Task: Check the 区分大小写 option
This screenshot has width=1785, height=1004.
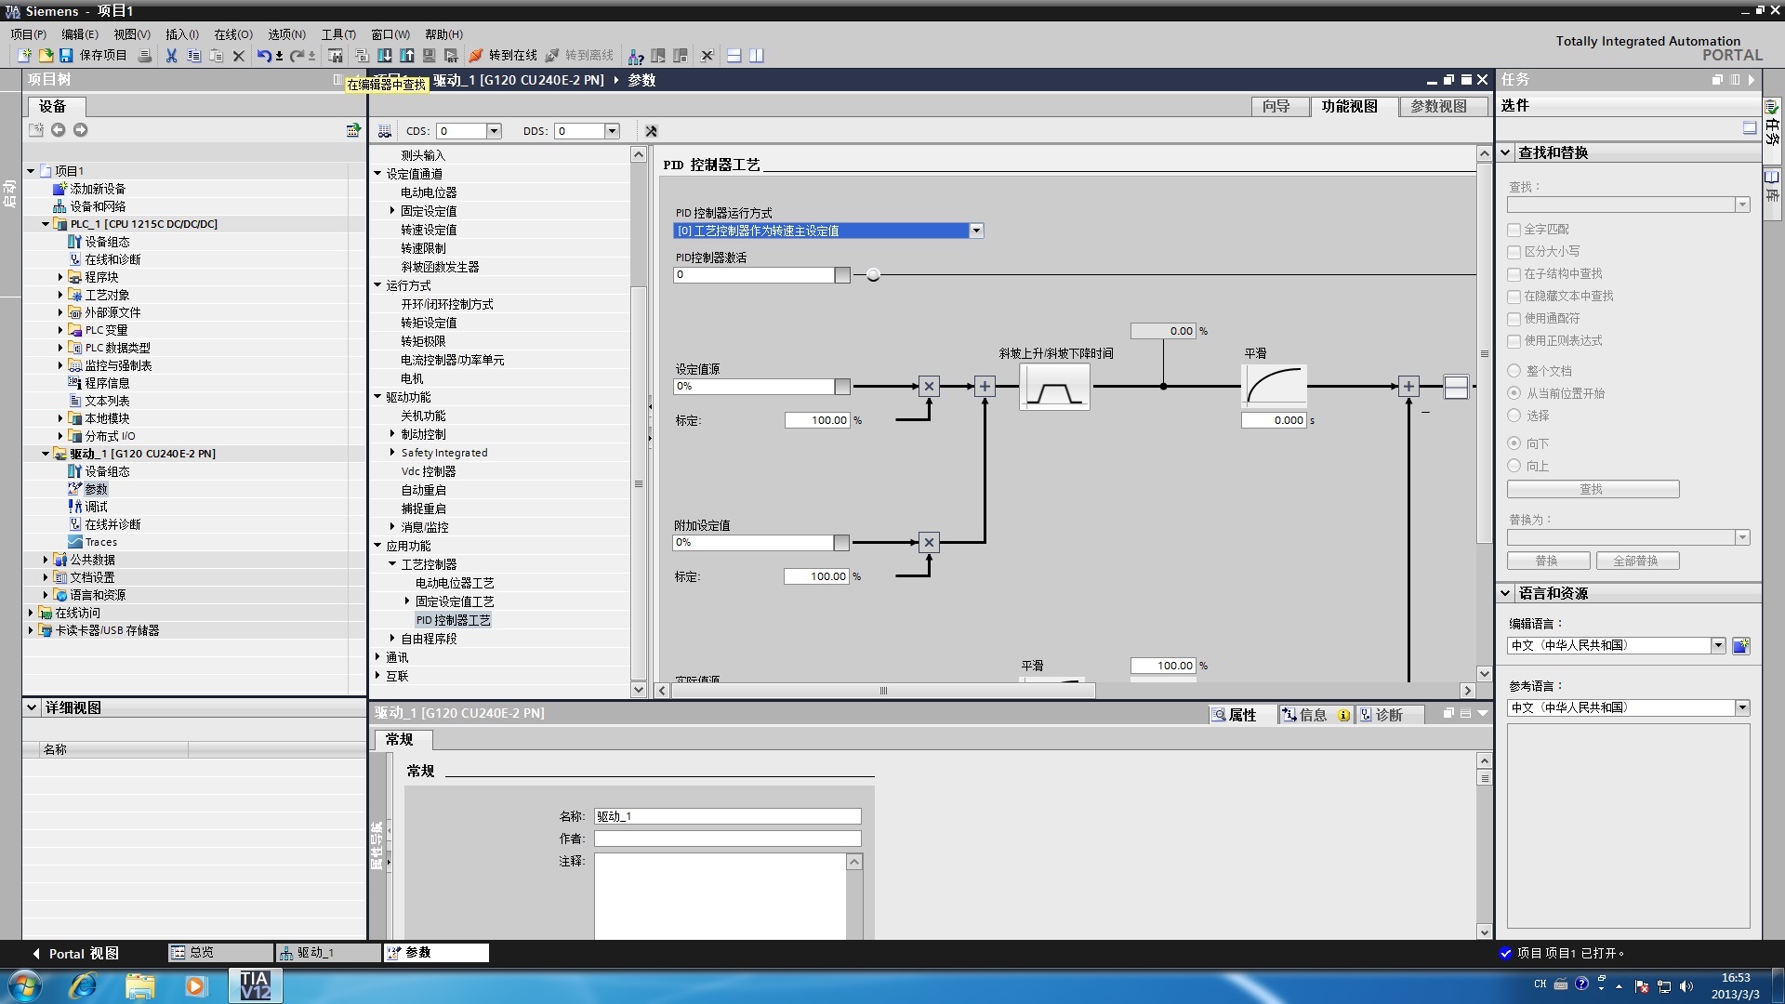Action: 1514,252
